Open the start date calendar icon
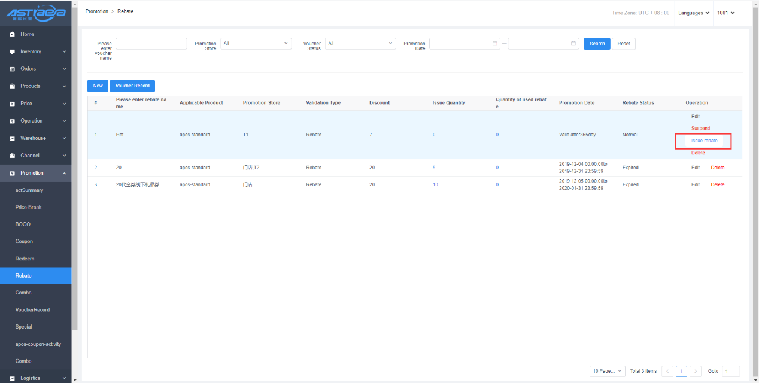 [494, 44]
